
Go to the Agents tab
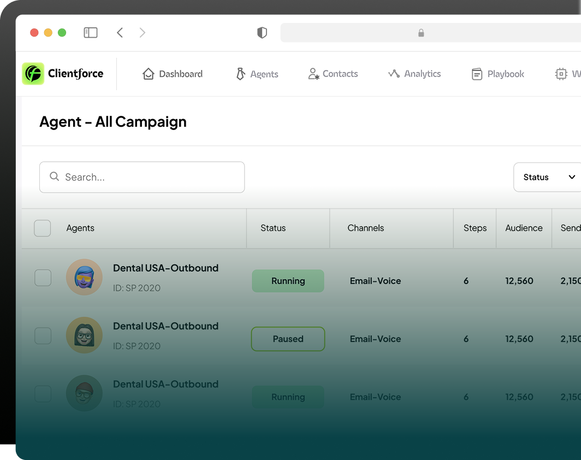pos(257,74)
